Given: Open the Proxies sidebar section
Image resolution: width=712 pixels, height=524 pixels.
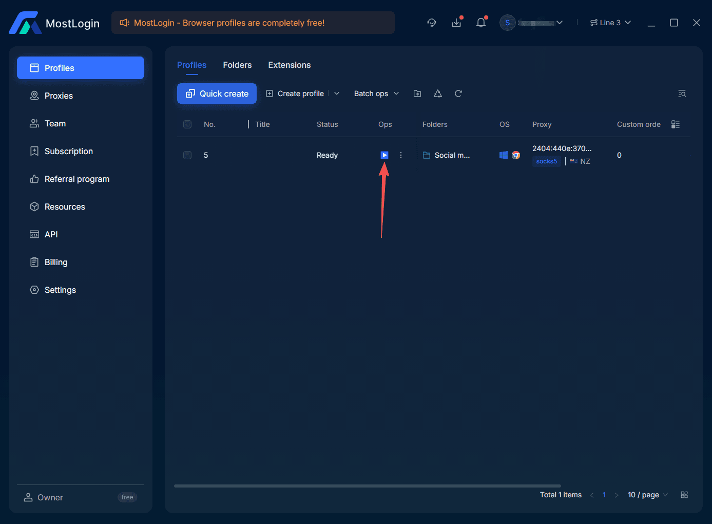Looking at the screenshot, I should coord(81,96).
